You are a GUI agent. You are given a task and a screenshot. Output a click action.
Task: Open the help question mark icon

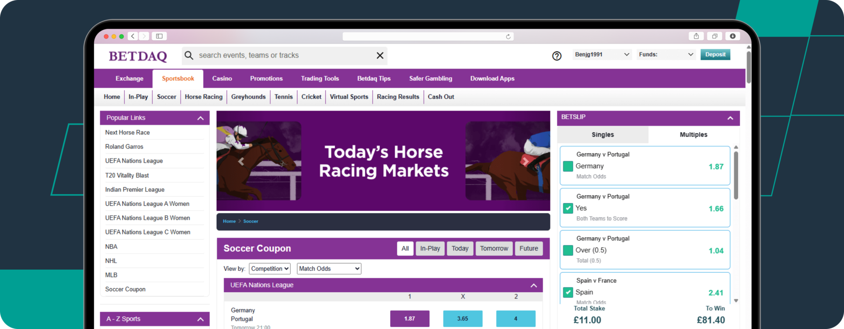pyautogui.click(x=557, y=56)
